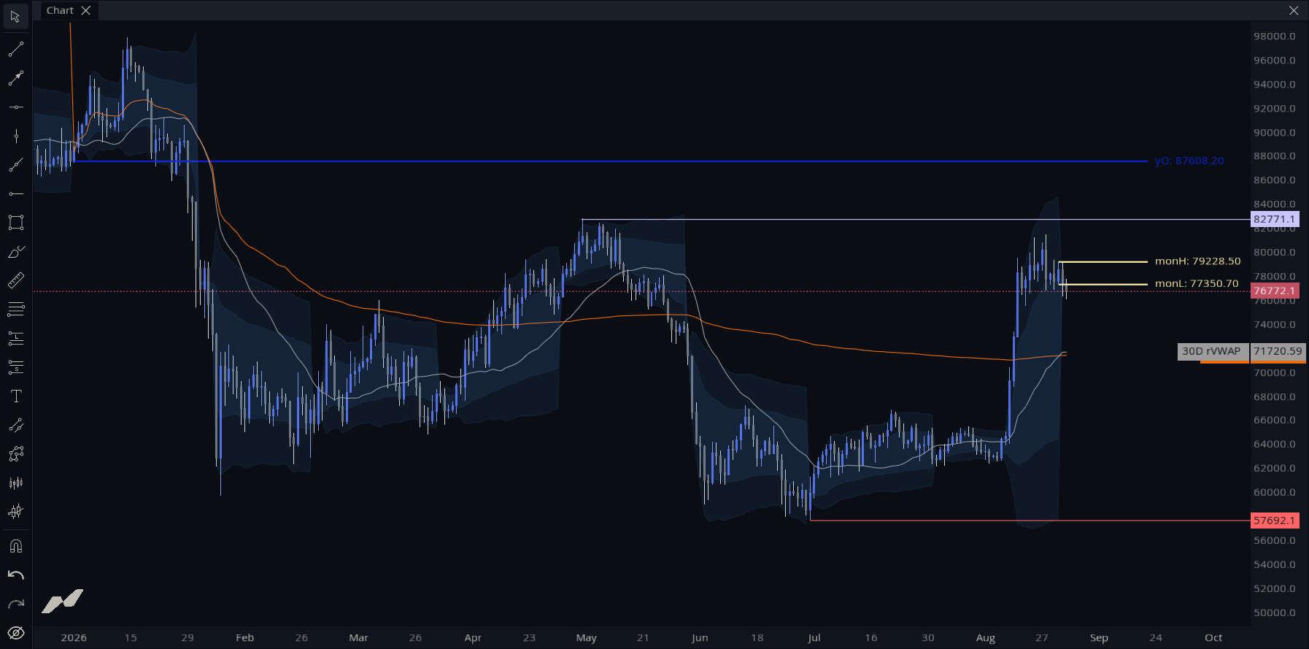Redo the last undone action
The height and width of the screenshot is (649, 1309).
[x=15, y=604]
